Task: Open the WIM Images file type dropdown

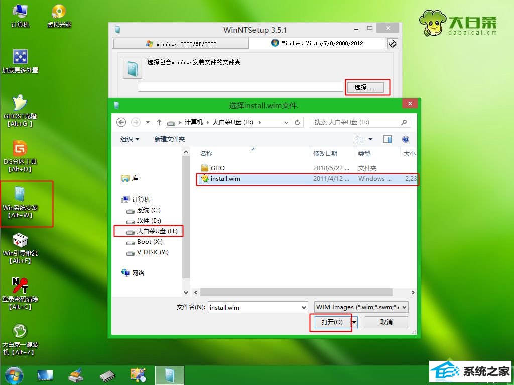Action: point(405,307)
